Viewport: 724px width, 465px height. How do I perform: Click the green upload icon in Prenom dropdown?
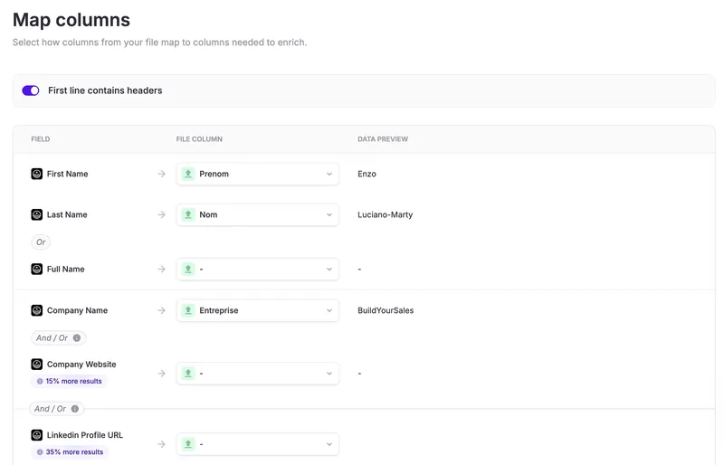[188, 174]
